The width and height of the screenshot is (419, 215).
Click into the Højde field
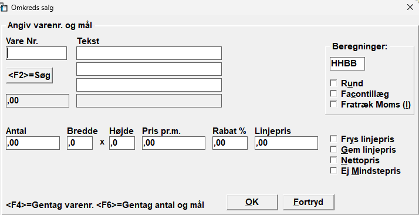click(122, 143)
